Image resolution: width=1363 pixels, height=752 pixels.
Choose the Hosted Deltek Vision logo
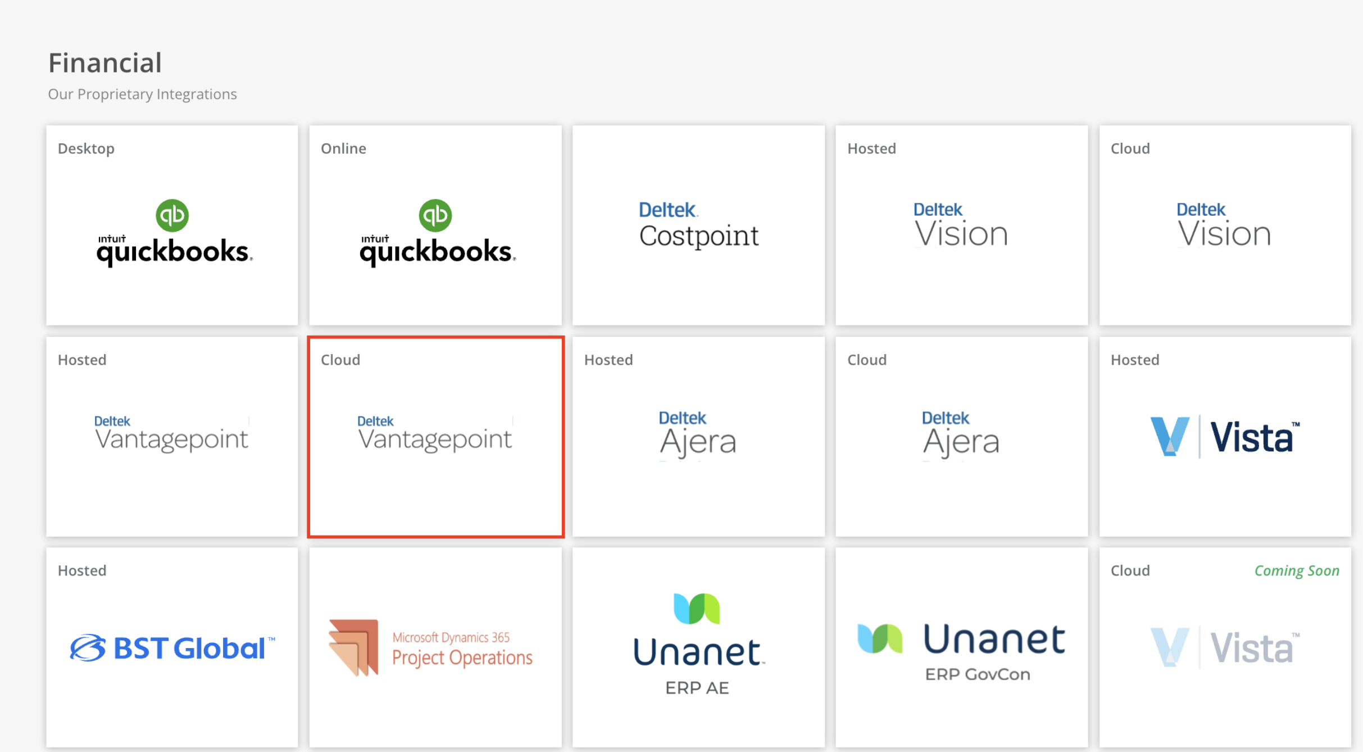point(961,225)
